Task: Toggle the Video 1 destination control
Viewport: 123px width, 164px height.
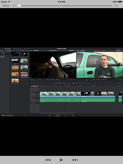Action: tap(31, 93)
